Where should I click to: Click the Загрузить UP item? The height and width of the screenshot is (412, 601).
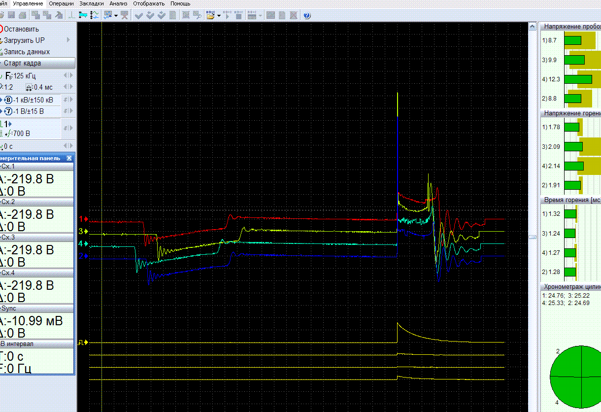[x=25, y=40]
